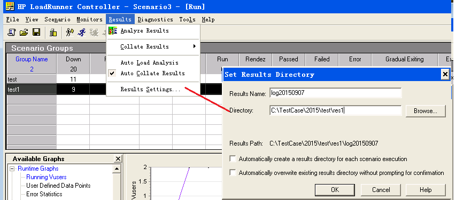Viewport: 456px width, 200px height.
Task: Select the 'test1' group row name
Action: pos(32,90)
